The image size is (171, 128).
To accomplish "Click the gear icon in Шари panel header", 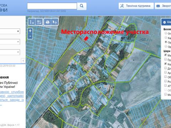I will click(x=165, y=22).
